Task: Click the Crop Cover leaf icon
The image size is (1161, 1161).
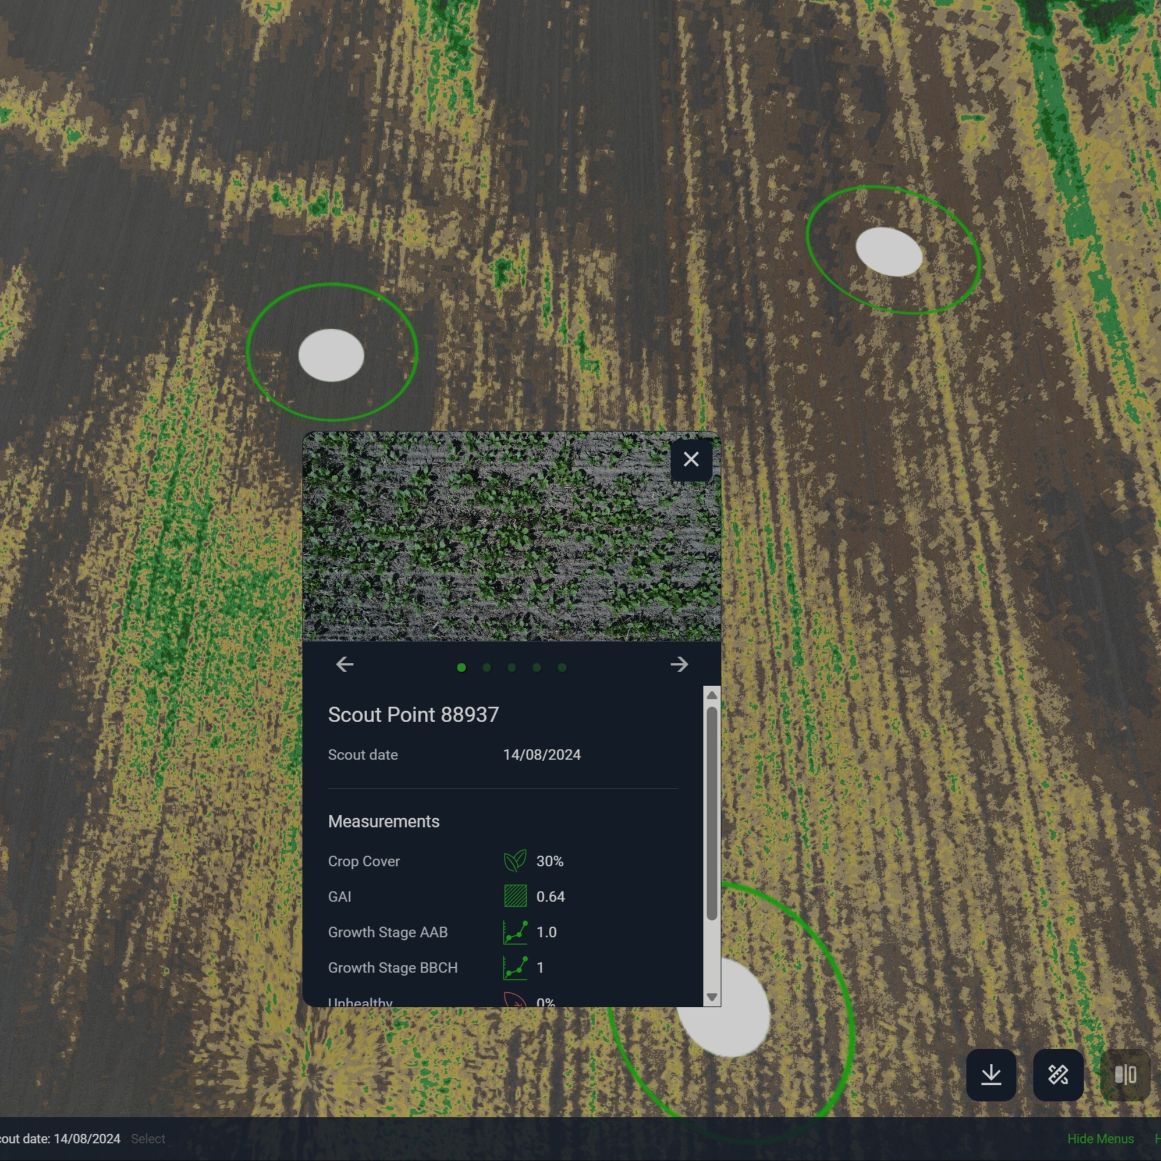Action: click(x=515, y=861)
